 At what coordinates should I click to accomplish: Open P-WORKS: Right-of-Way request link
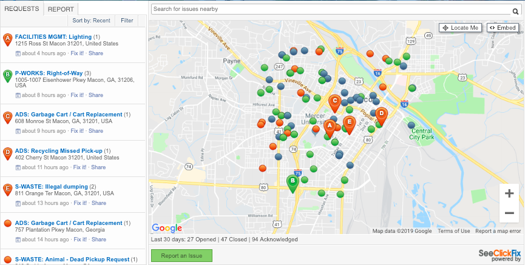point(49,73)
